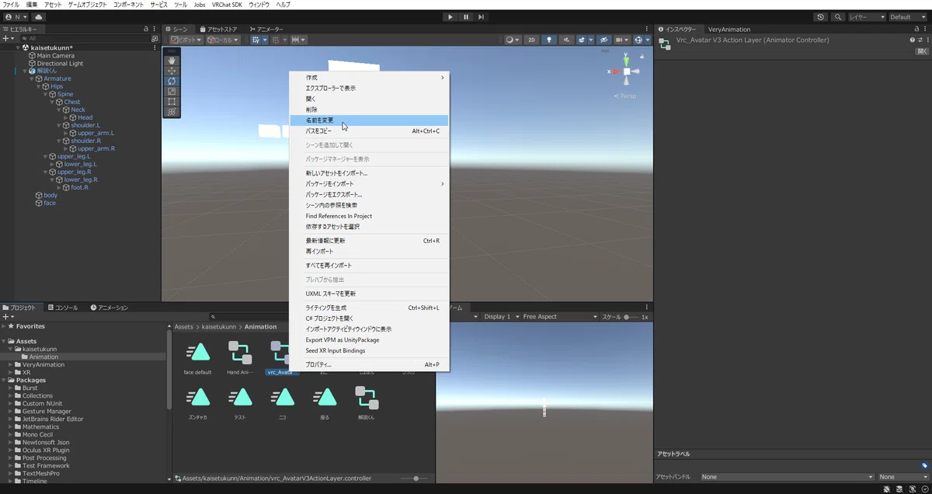Click the hierarchy search field
932x494 pixels.
[87, 38]
